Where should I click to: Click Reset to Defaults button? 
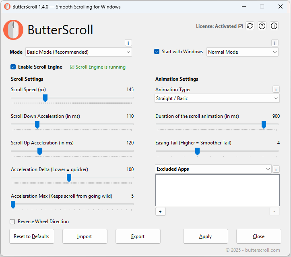(x=31, y=236)
